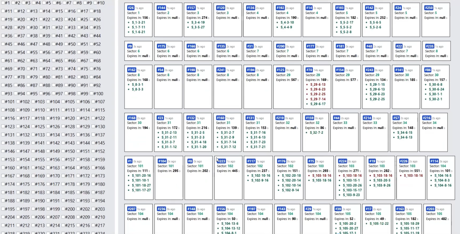Select the #200 badge on the Sector 7 card

click(281, 46)
